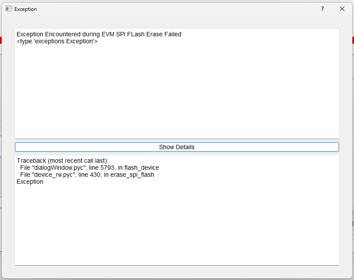This screenshot has height=280, width=354.
Task: Click the Show Details button
Action: click(177, 147)
